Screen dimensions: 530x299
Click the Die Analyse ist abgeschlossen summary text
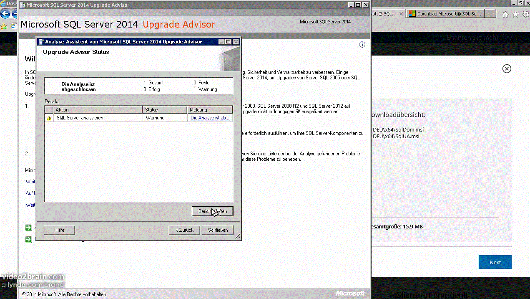(79, 87)
